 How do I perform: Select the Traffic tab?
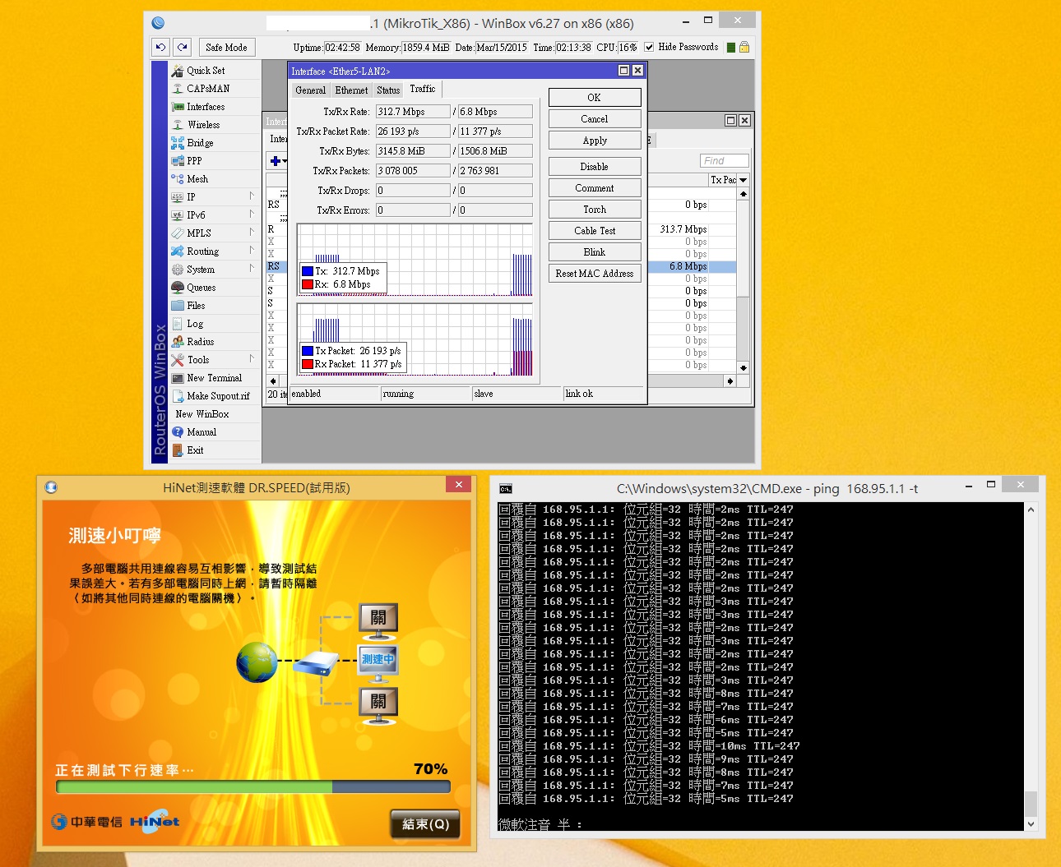[x=423, y=89]
